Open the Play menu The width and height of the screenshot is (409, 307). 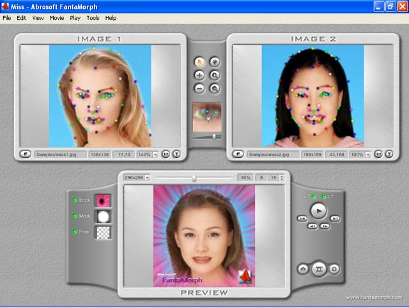click(x=75, y=18)
